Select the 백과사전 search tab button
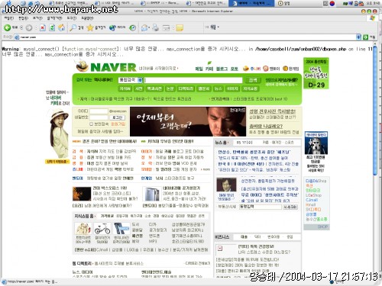The image size is (382, 286). coord(154,88)
